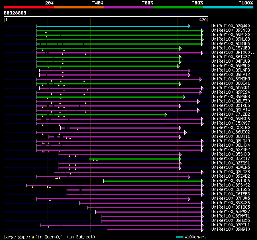Click the UniRef100_B9S0S2 label
Viewport: 257px width, 240px height.
(x=230, y=185)
